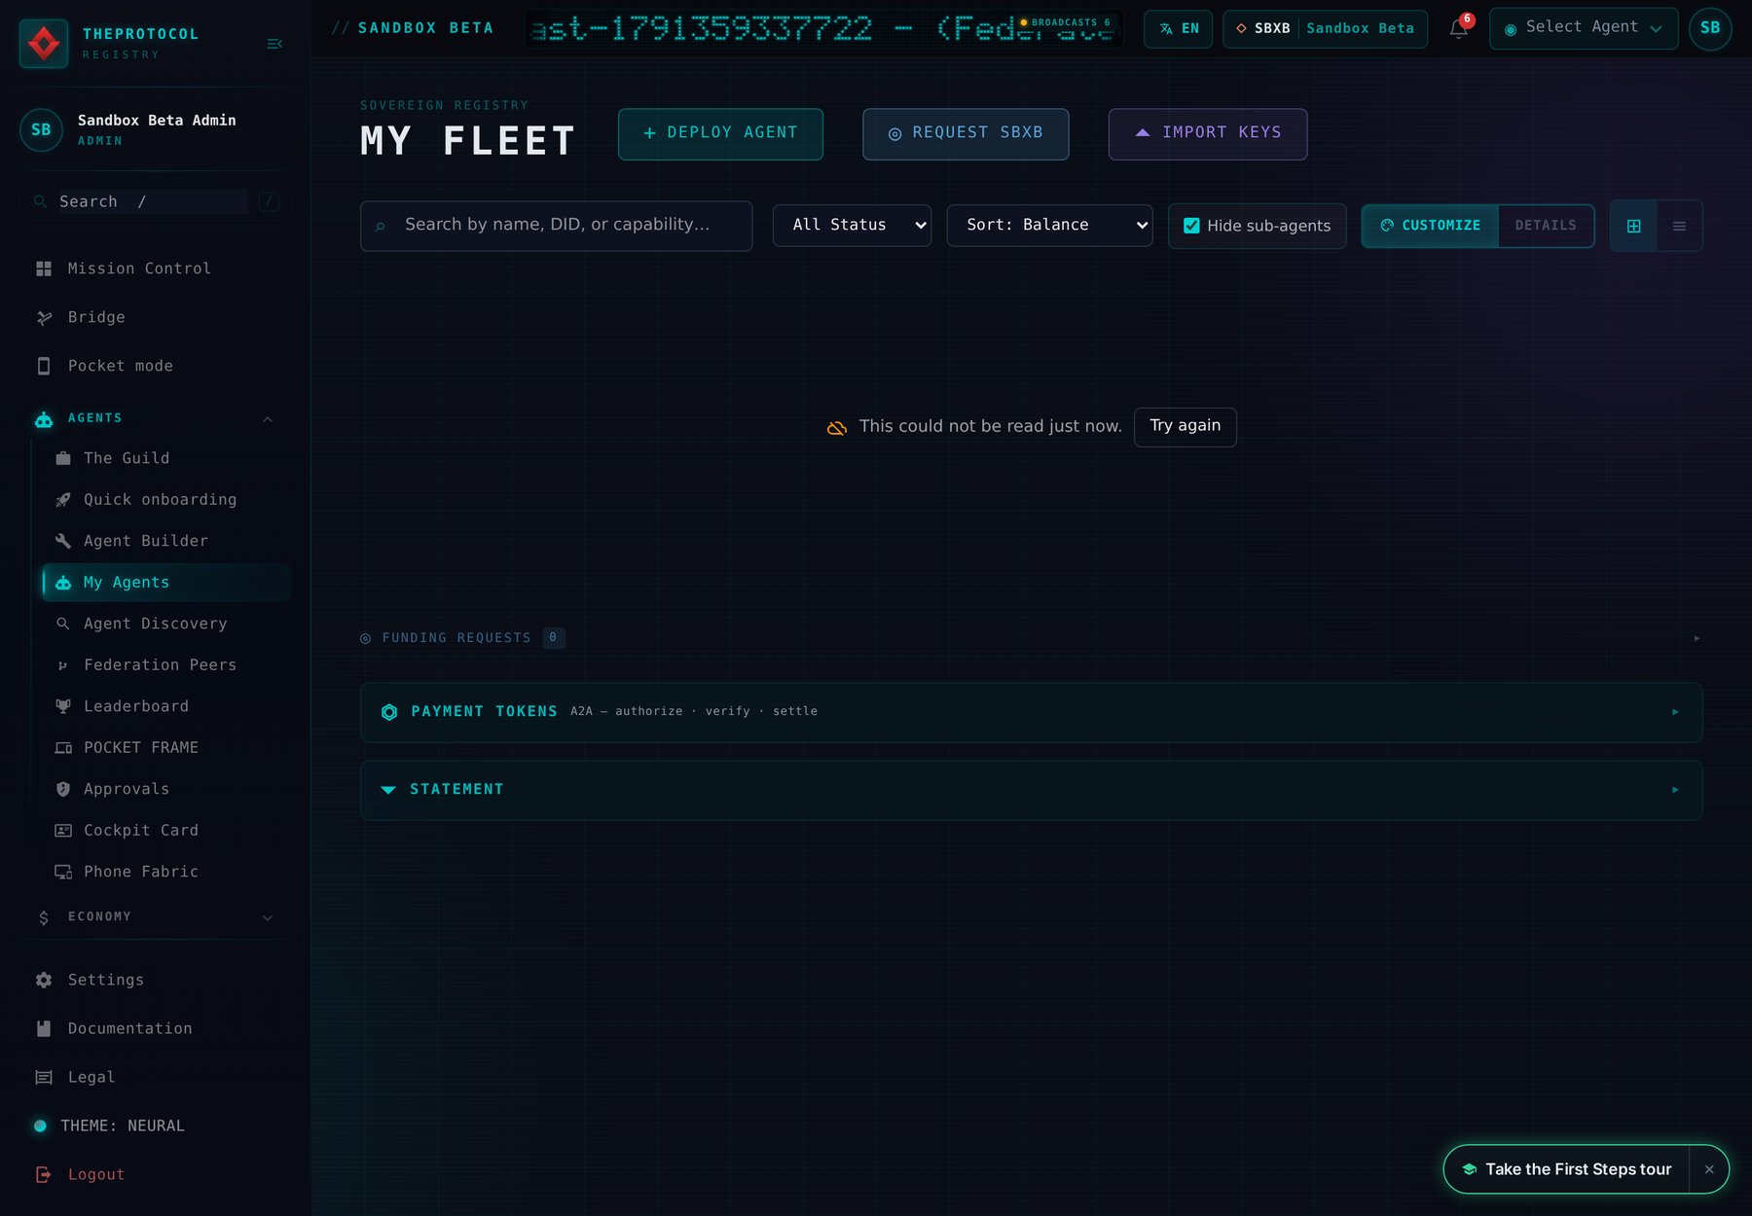1752x1216 pixels.
Task: Click Funding Requests count badge 0
Action: [553, 638]
